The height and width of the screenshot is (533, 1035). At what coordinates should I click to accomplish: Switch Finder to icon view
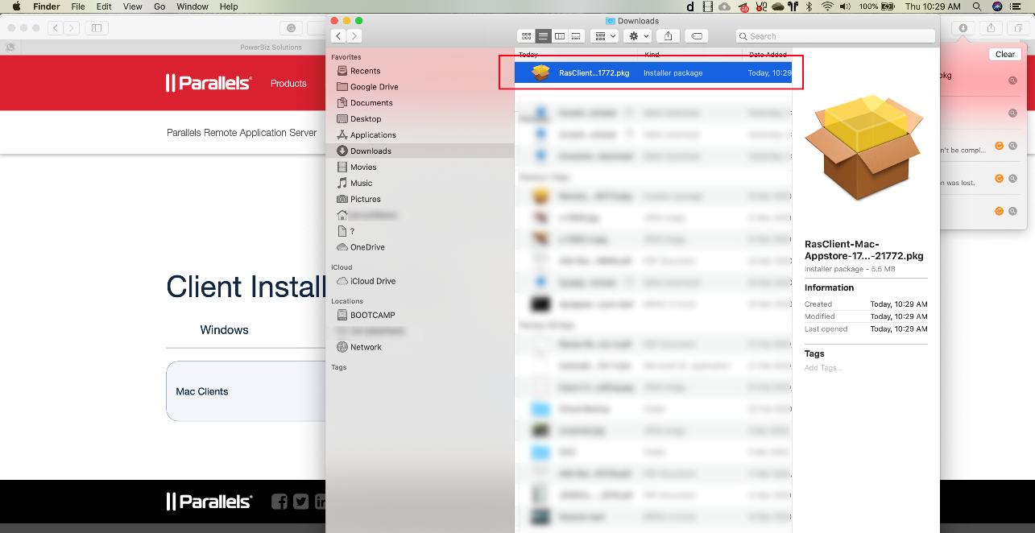click(527, 36)
